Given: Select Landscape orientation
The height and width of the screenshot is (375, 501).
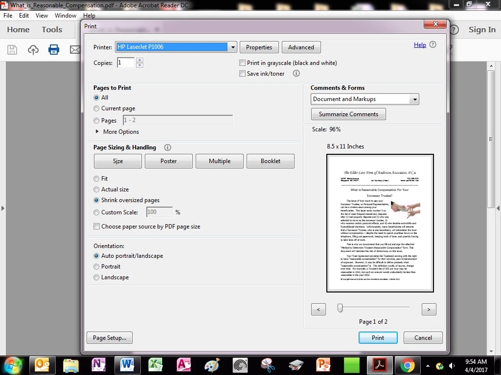Looking at the screenshot, I should pyautogui.click(x=96, y=277).
